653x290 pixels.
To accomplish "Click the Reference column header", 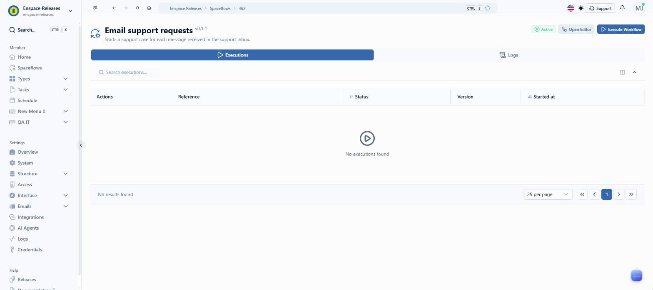I will click(x=189, y=97).
